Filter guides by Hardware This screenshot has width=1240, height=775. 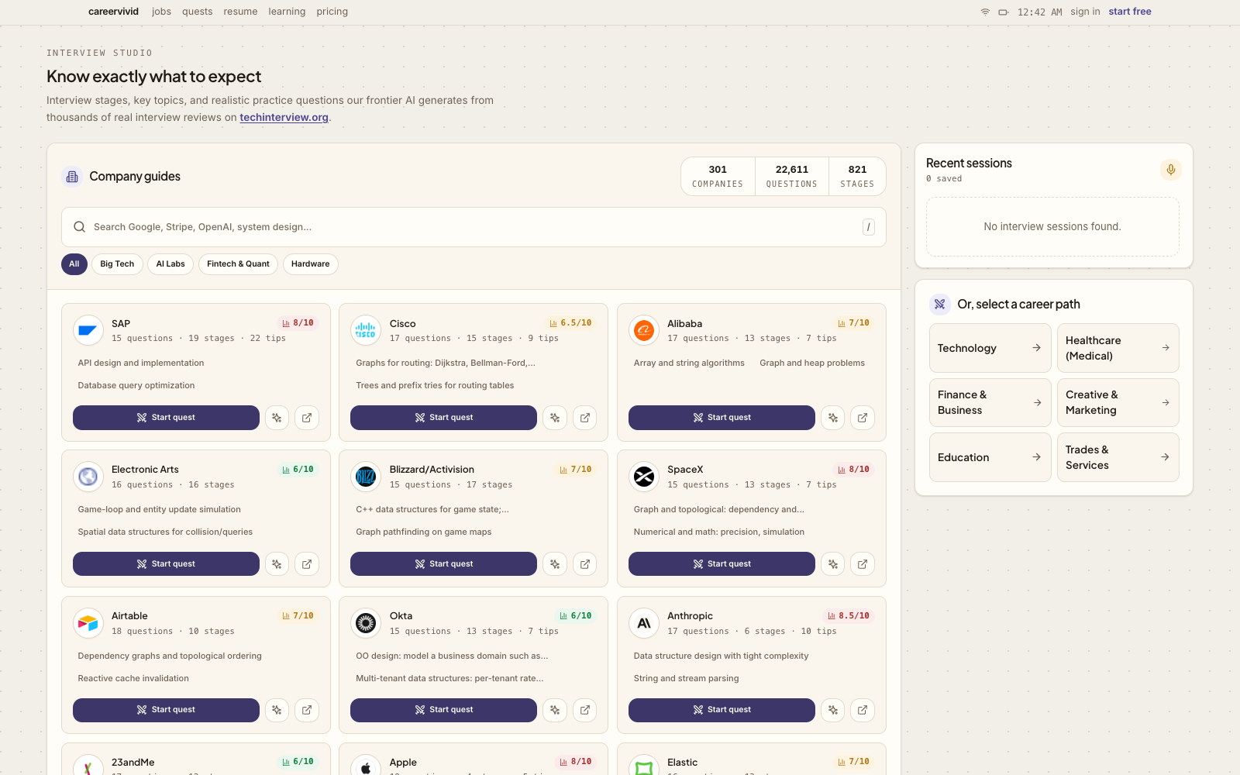pyautogui.click(x=310, y=264)
